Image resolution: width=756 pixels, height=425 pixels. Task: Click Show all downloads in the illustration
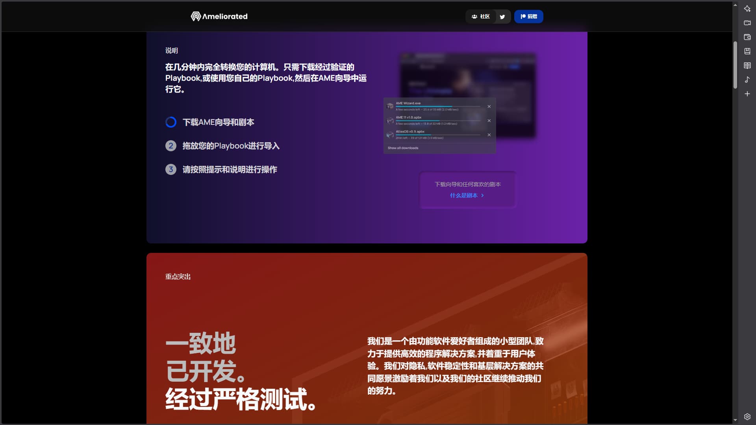pyautogui.click(x=403, y=148)
